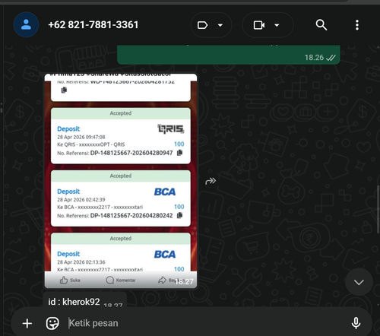Start a video call via camera icon
The width and height of the screenshot is (380, 336).
pyautogui.click(x=259, y=25)
